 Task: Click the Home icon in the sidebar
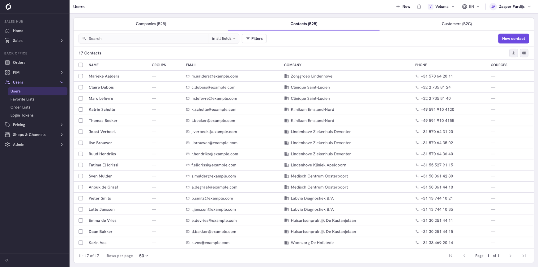[7, 31]
